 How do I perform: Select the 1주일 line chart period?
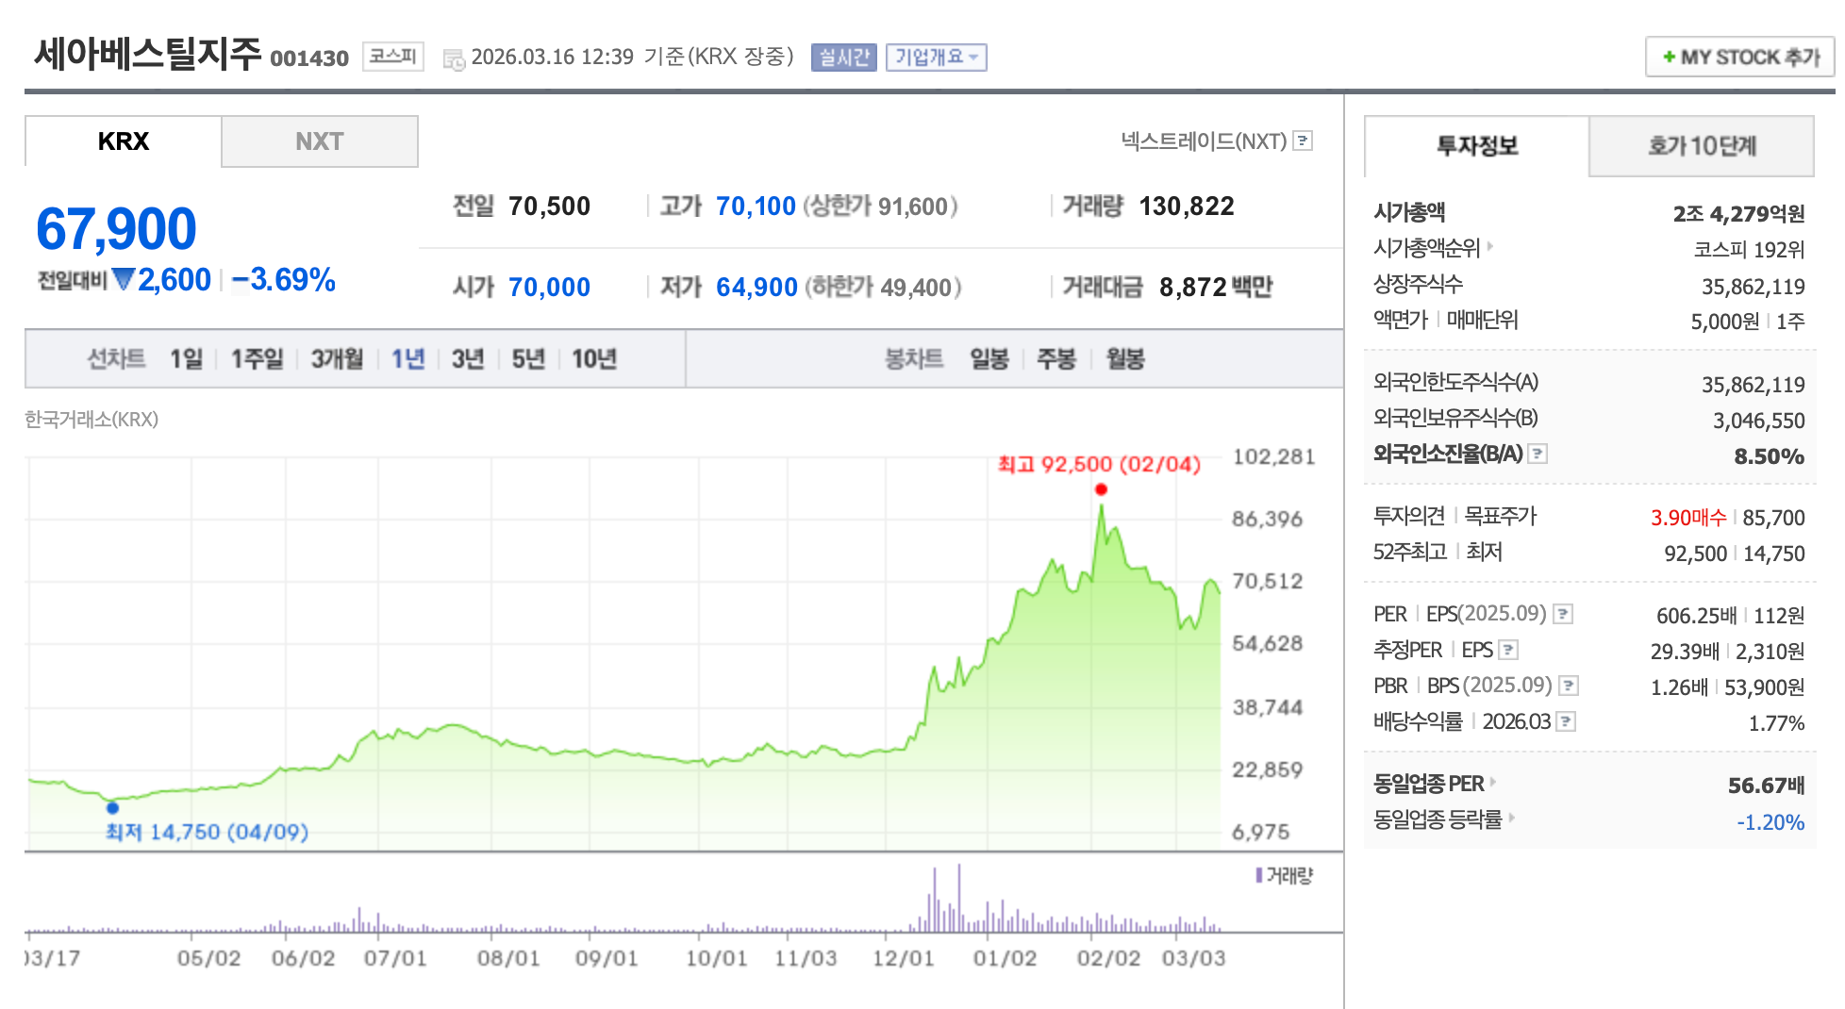point(258,359)
